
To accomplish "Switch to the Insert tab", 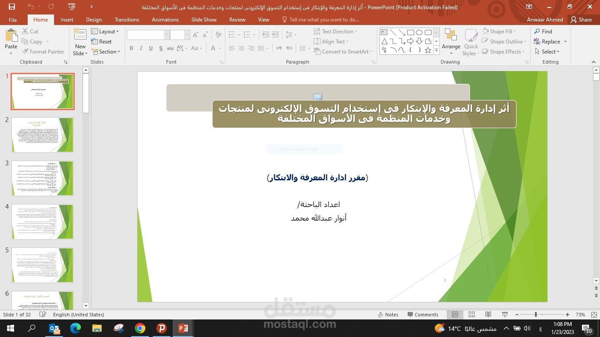I will click(x=67, y=20).
